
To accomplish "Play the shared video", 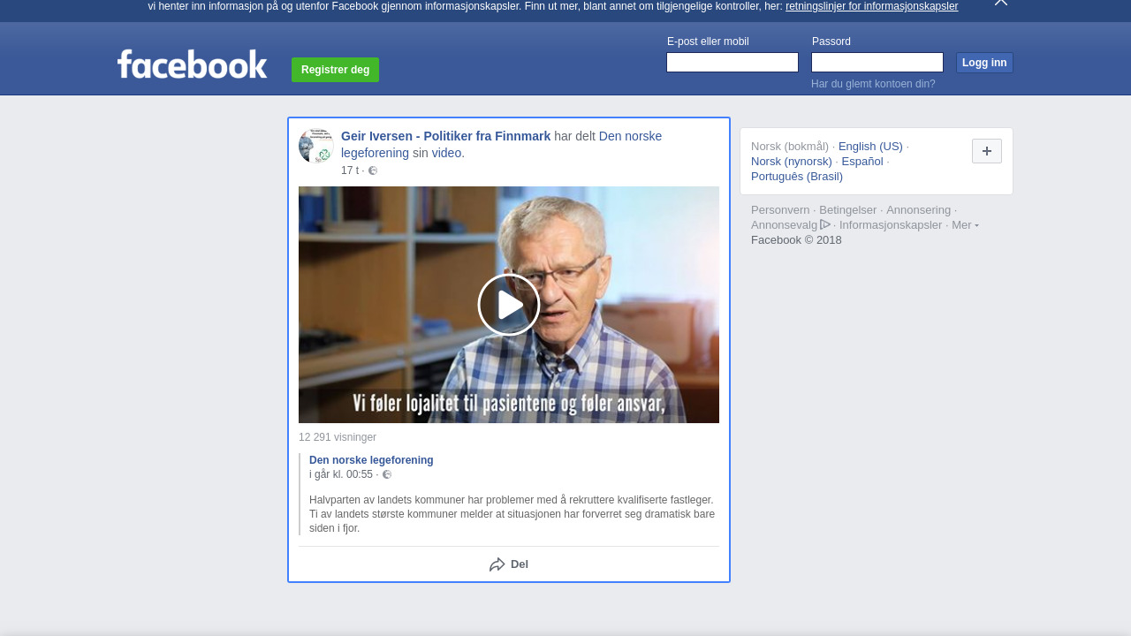I will pos(509,305).
